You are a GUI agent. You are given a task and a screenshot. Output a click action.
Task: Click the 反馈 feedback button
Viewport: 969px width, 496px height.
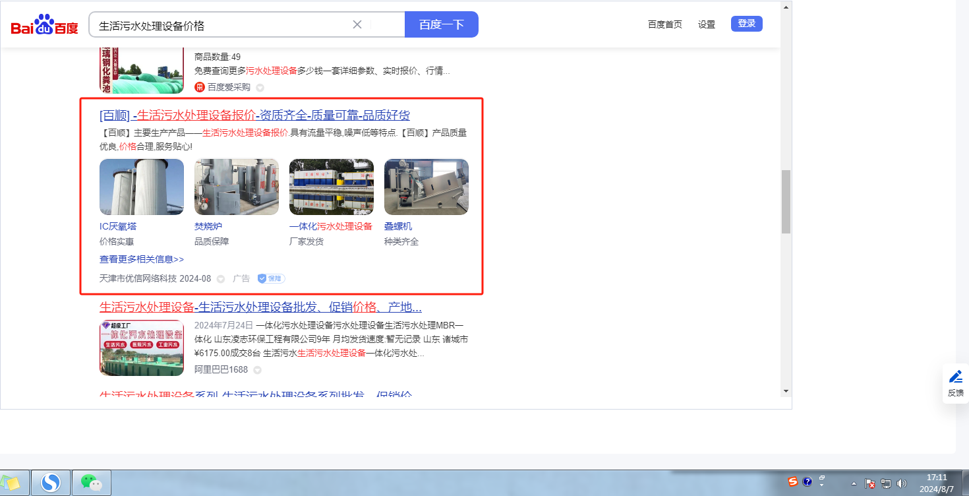956,383
